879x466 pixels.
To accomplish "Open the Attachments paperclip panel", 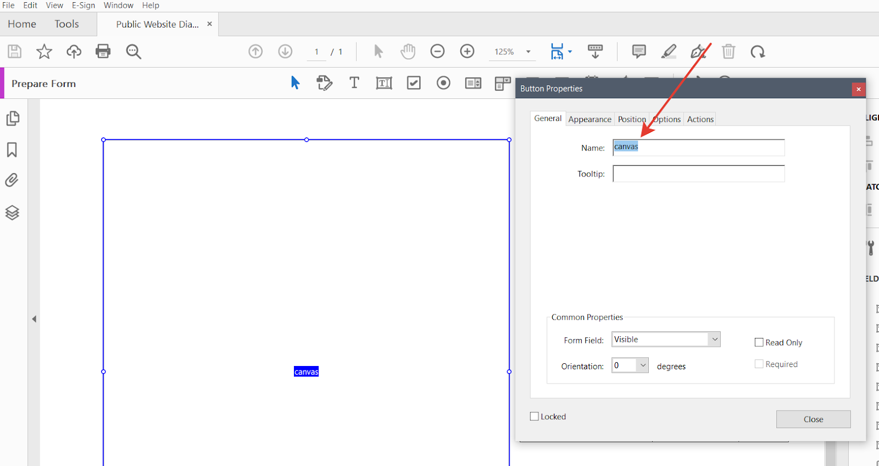I will 12,180.
